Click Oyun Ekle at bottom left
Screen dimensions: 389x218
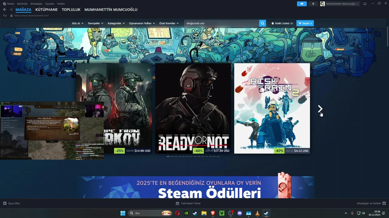pyautogui.click(x=12, y=203)
